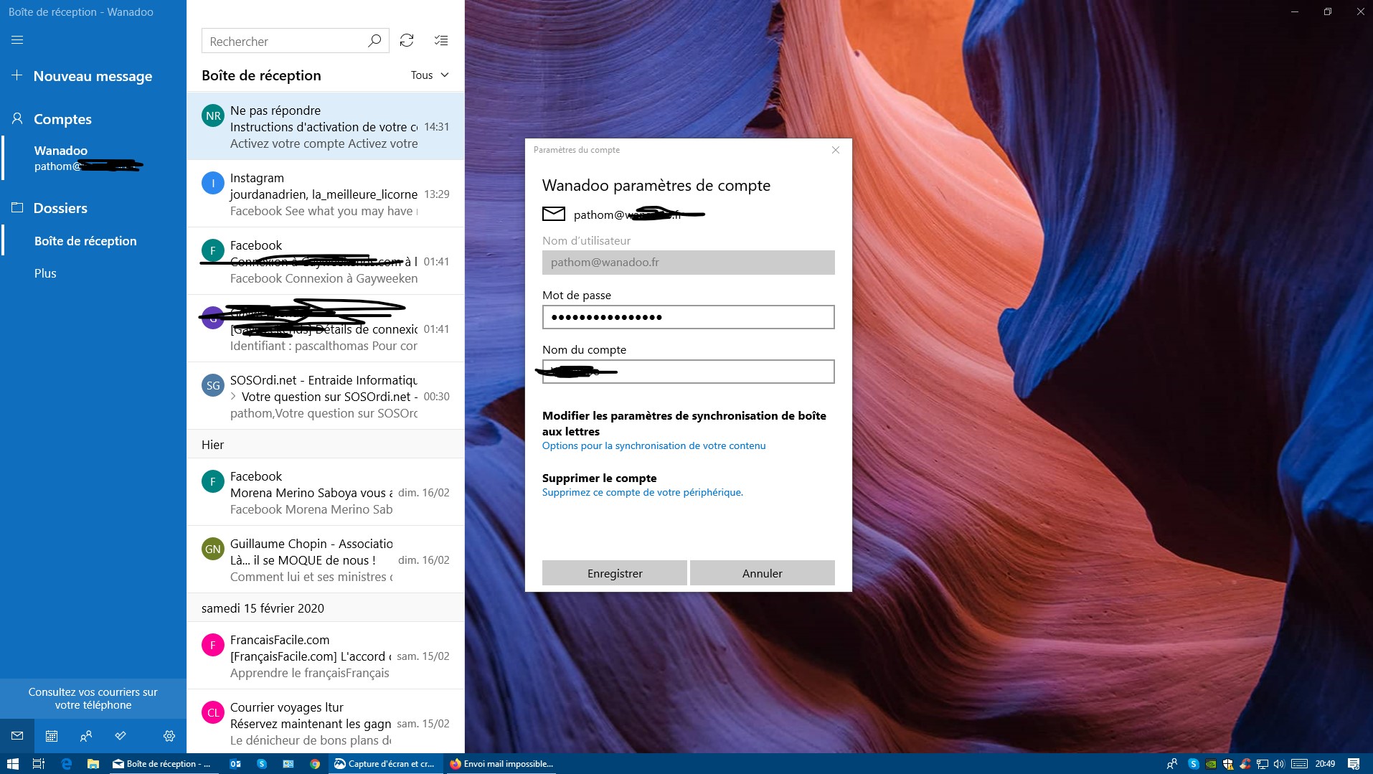This screenshot has width=1373, height=774.
Task: Focus the Mot de passe field
Action: point(689,317)
